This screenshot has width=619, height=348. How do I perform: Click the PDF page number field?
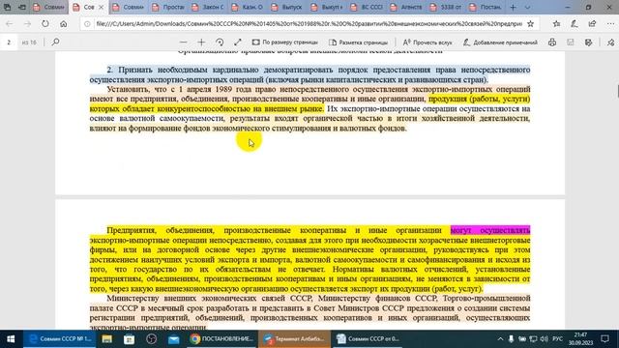coord(9,43)
